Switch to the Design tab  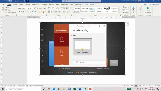click(21, 4)
